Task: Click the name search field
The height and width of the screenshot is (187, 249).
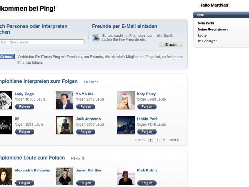Action: (42, 42)
